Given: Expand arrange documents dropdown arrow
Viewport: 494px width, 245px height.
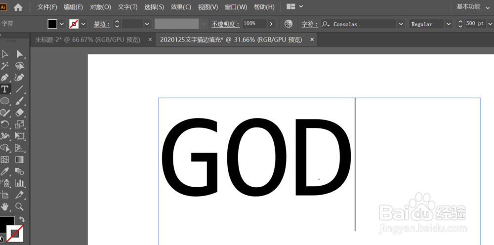Looking at the screenshot, I should coord(301,6).
